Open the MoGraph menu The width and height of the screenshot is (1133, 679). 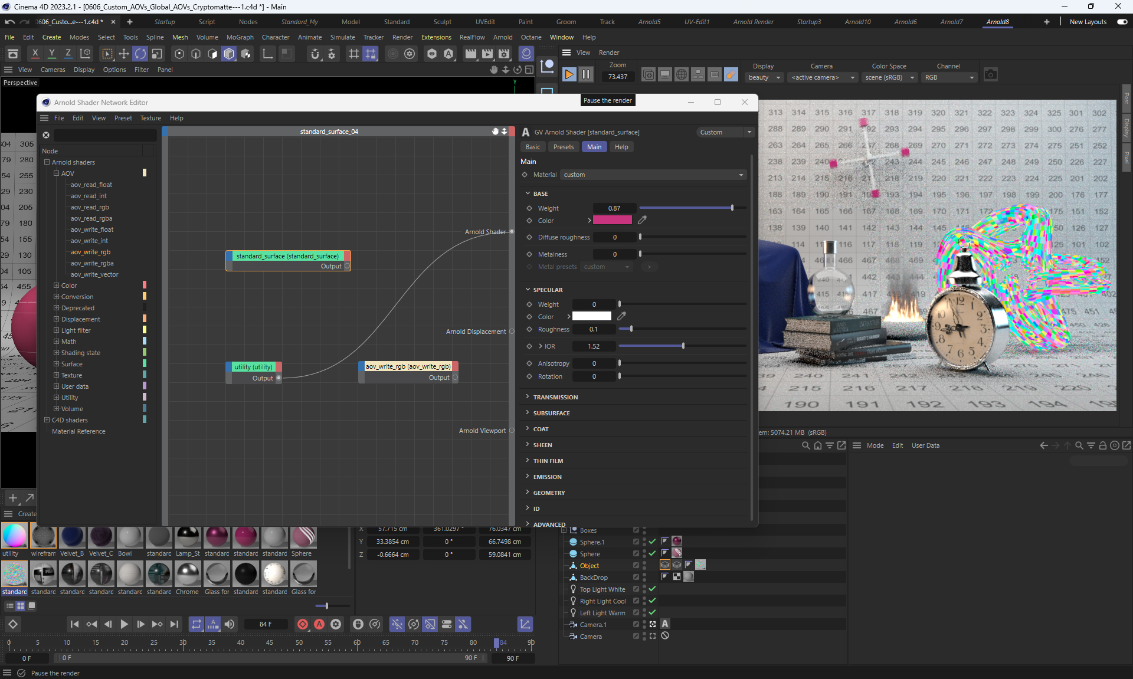pos(240,37)
